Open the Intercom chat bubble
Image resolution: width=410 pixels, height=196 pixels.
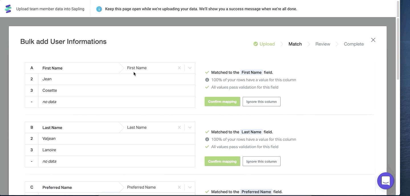[385, 181]
